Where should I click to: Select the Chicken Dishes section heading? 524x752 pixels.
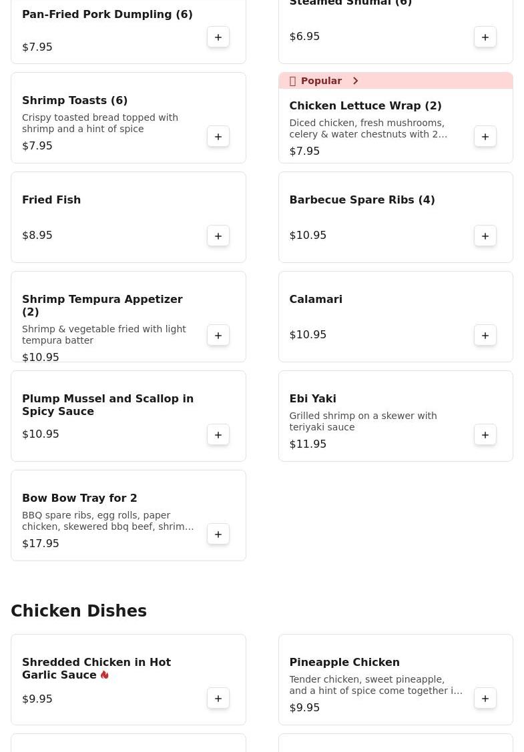point(79,611)
